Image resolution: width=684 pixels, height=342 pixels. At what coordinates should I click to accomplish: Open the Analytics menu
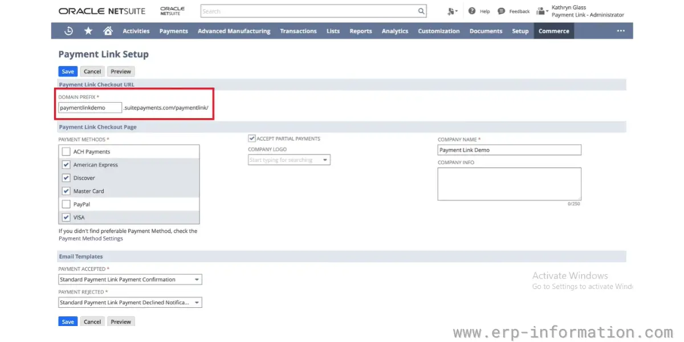pyautogui.click(x=395, y=31)
